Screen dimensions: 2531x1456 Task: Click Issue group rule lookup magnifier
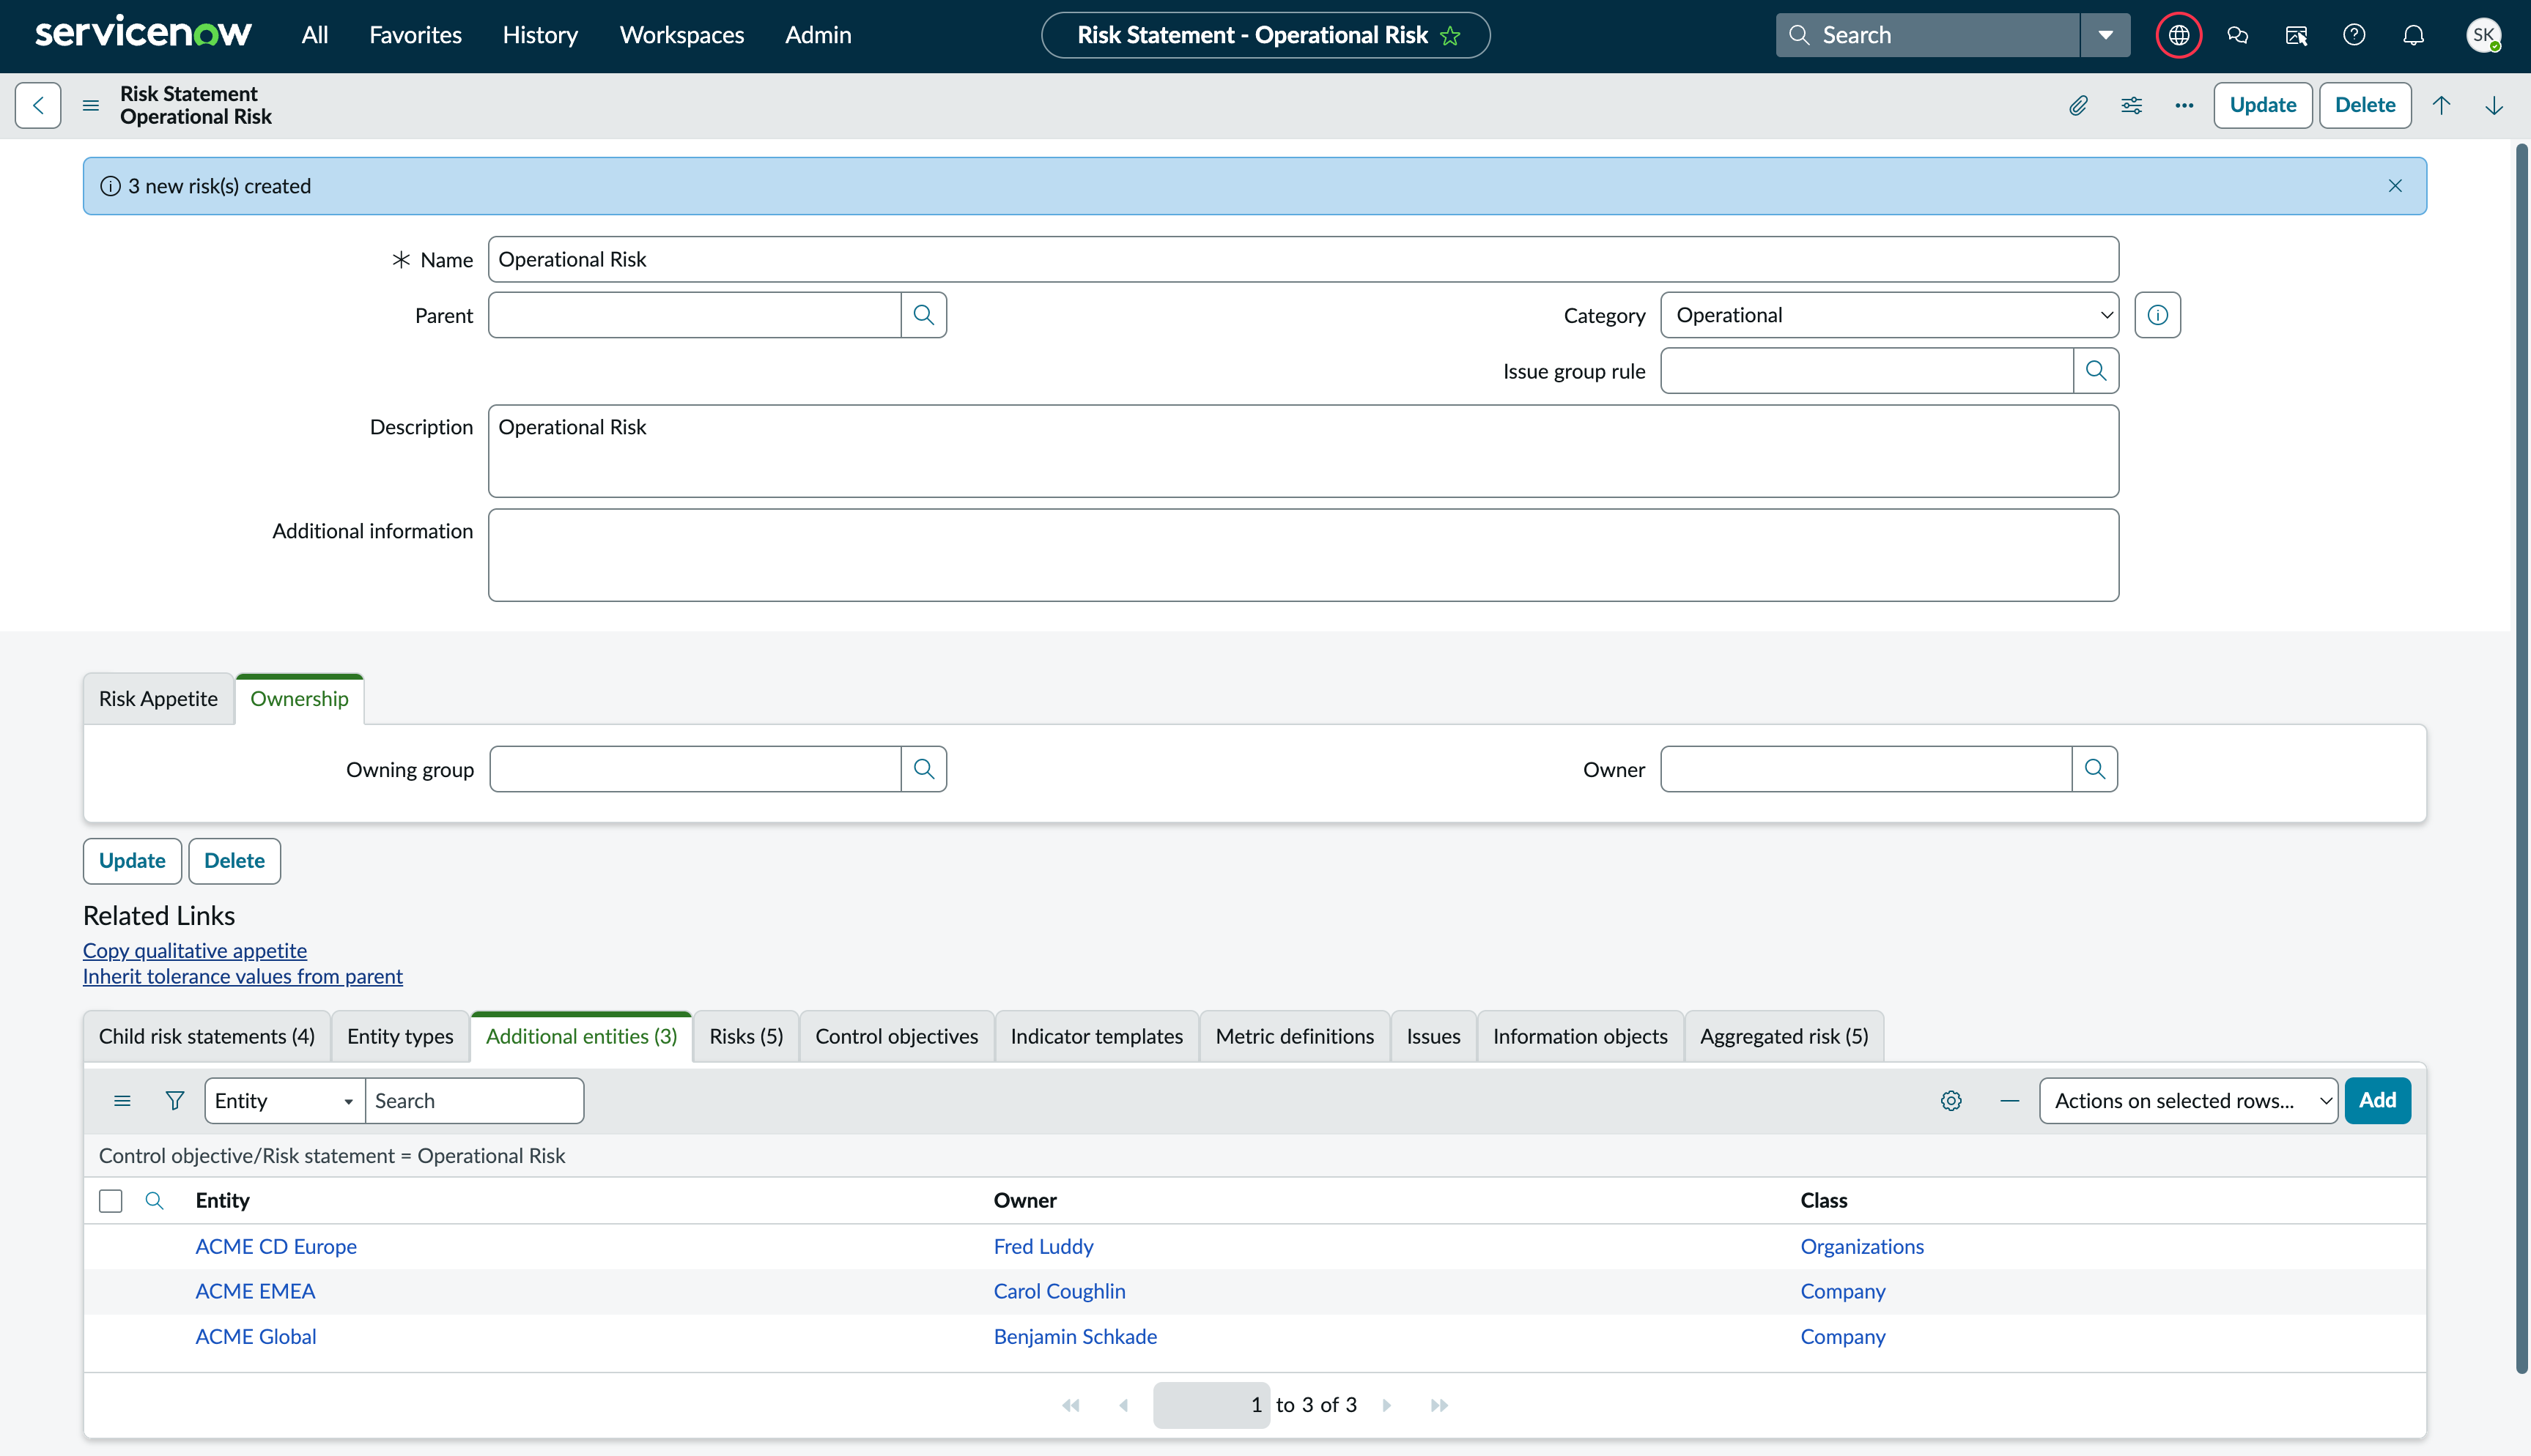(x=2096, y=371)
